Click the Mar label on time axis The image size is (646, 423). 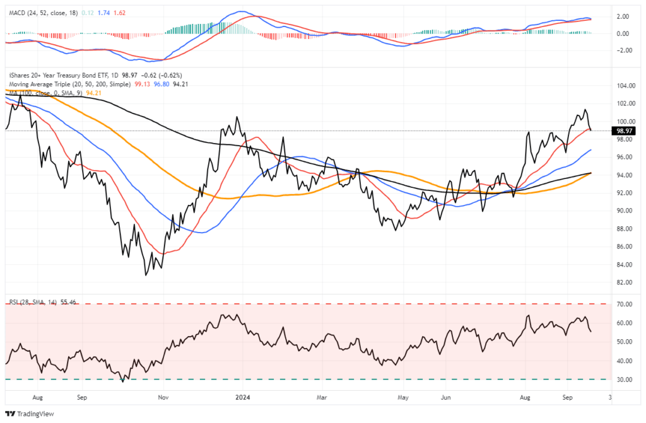tap(322, 398)
